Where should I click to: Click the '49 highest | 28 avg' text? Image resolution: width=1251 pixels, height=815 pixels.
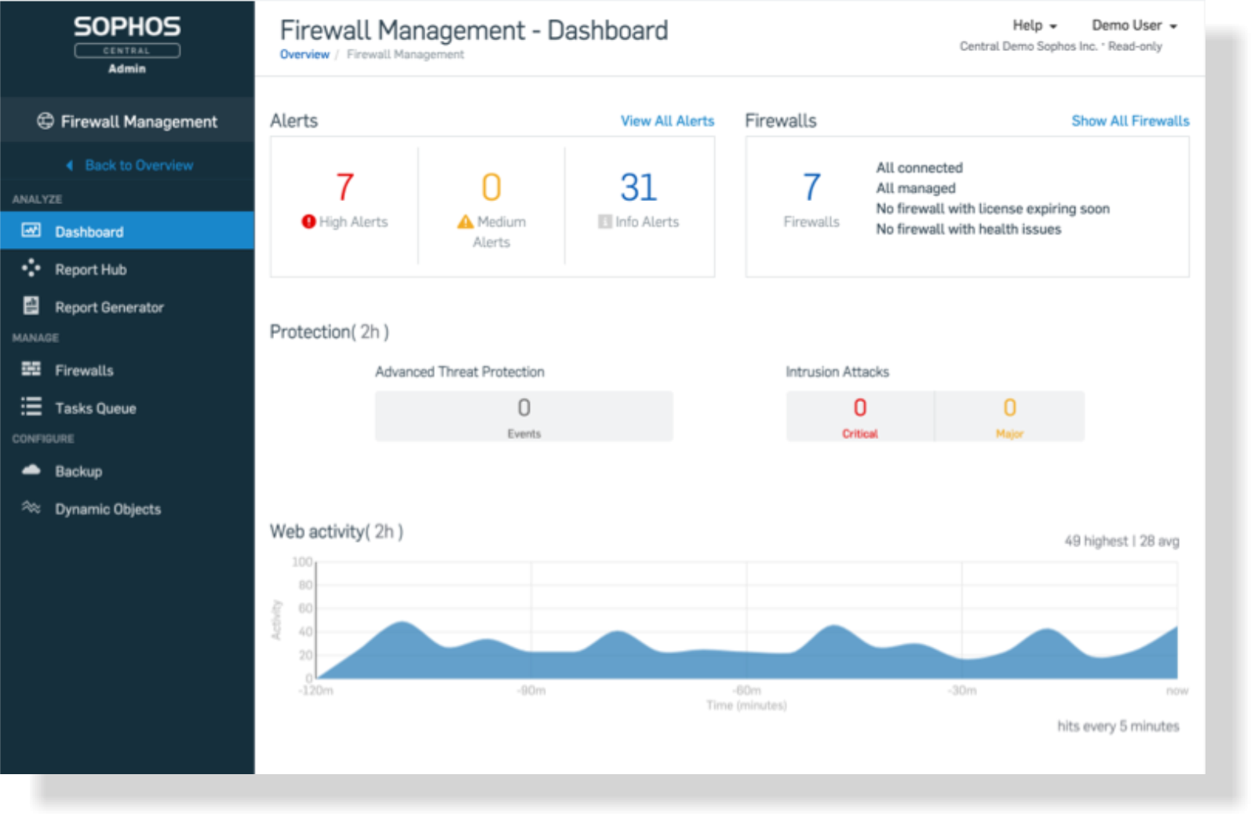tap(1122, 541)
